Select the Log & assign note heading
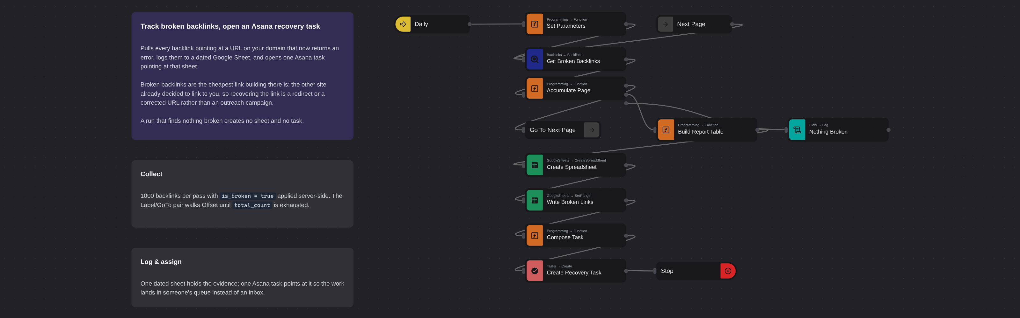 pyautogui.click(x=161, y=262)
